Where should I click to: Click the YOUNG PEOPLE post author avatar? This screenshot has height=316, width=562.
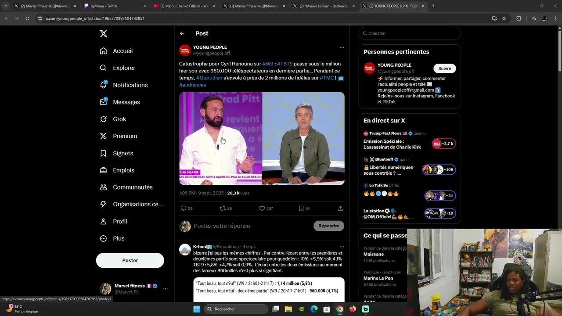[185, 50]
